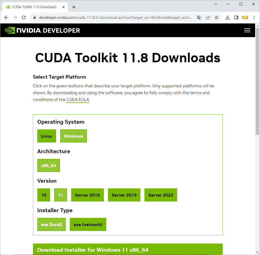Click the browser forward arrow
Screen dimensions: 260x255
[15, 17]
